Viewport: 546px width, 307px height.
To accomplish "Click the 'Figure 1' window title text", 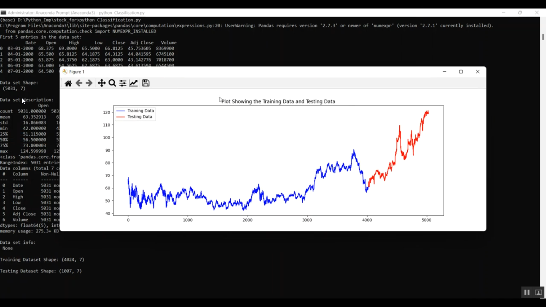I will click(77, 72).
